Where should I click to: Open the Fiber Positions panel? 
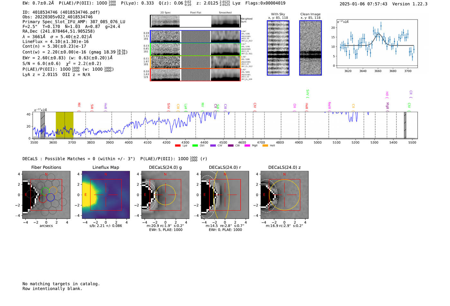coord(46,195)
